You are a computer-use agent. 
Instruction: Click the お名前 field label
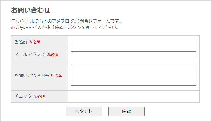click(21, 42)
